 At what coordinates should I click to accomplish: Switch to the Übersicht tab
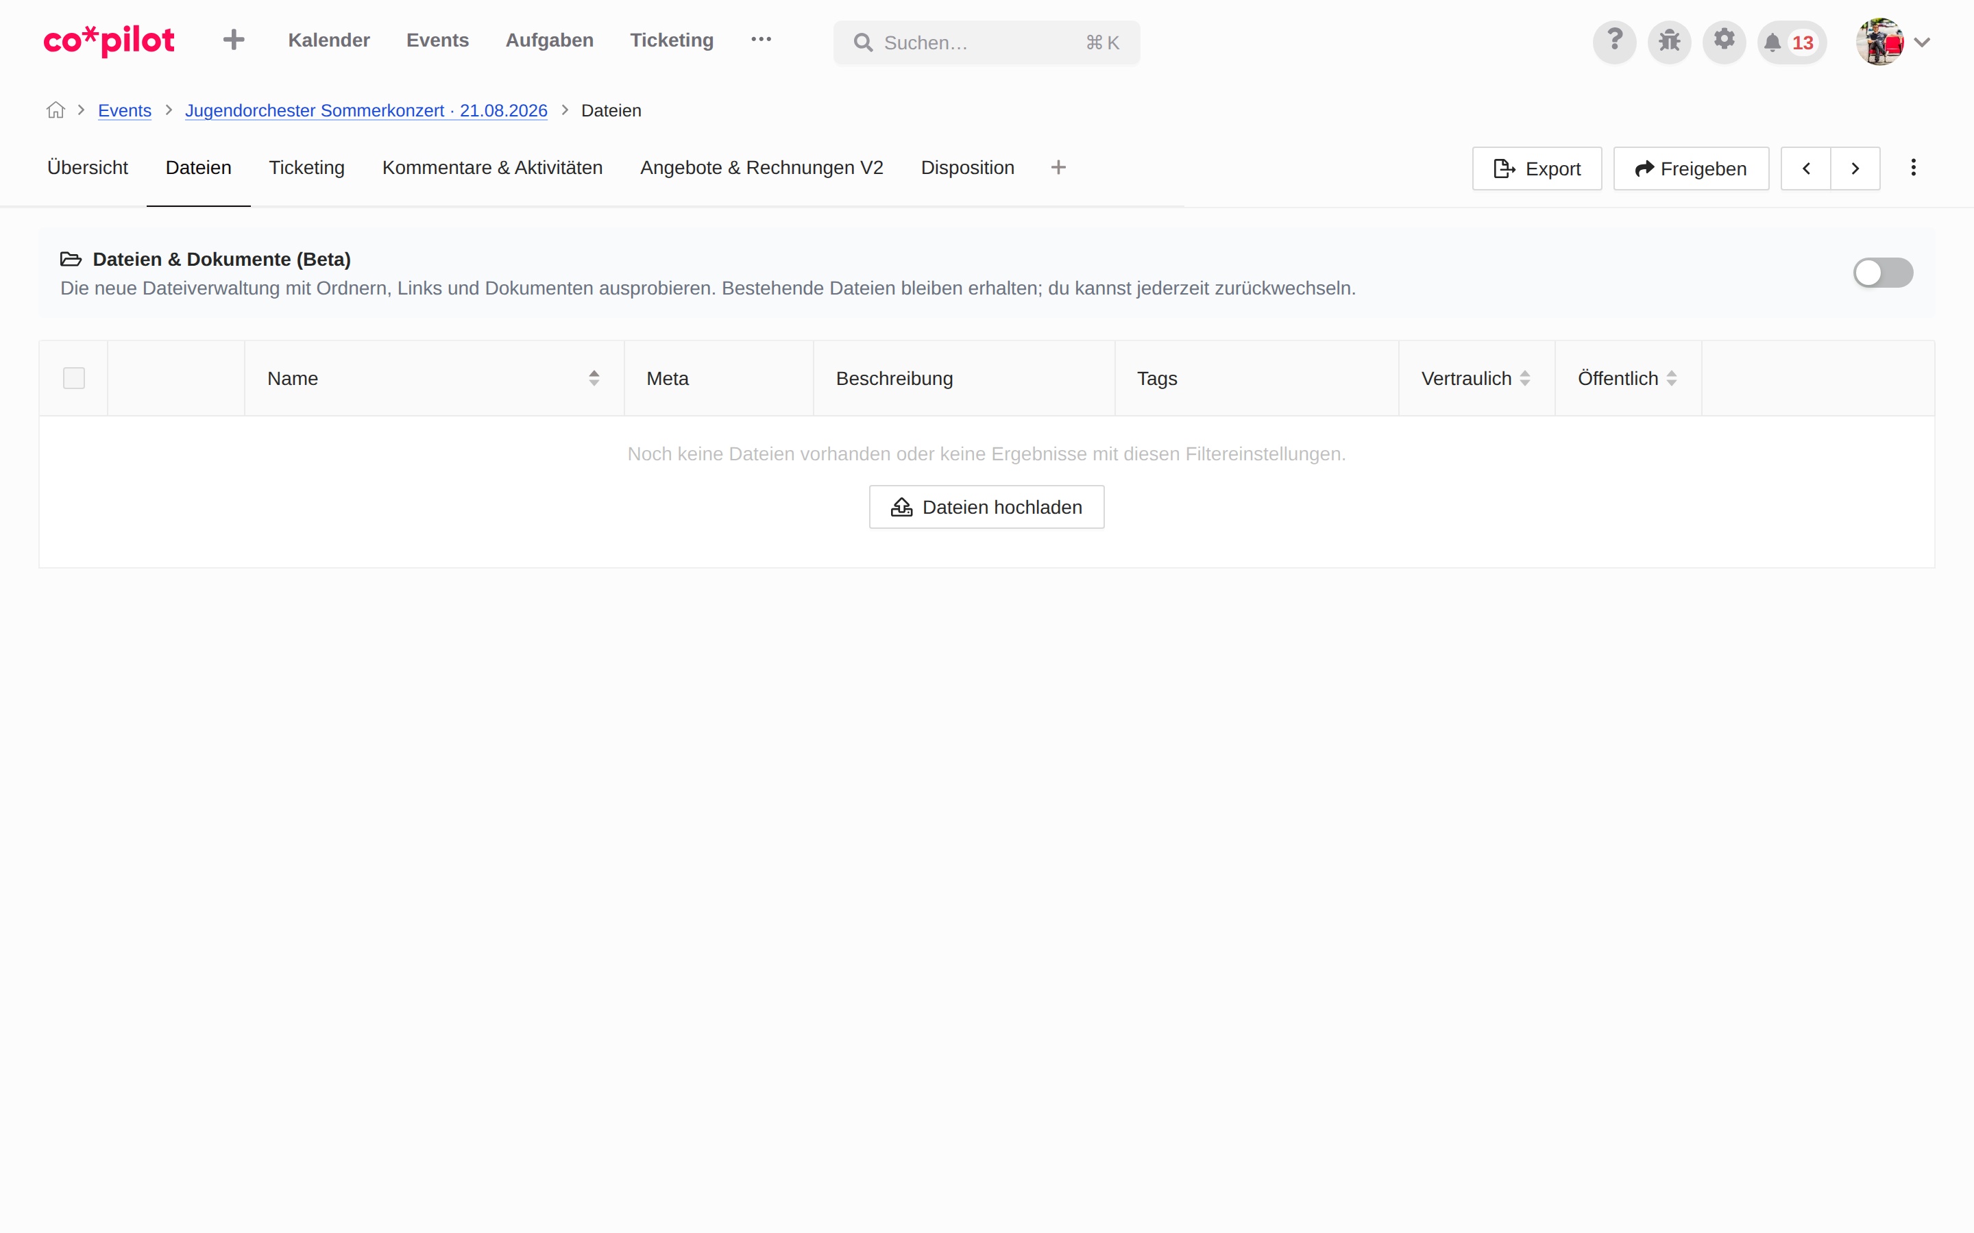coord(88,168)
